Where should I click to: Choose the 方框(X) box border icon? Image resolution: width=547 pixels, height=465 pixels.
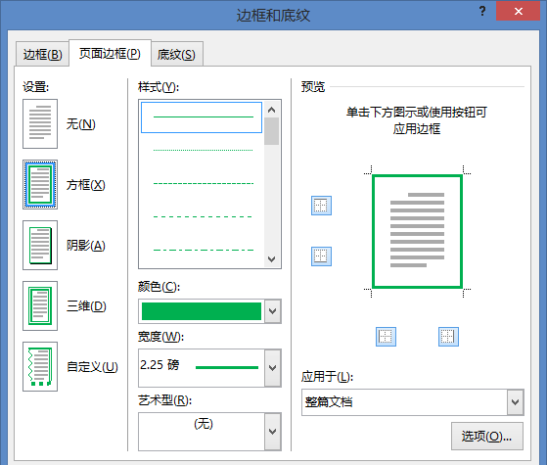pos(40,185)
